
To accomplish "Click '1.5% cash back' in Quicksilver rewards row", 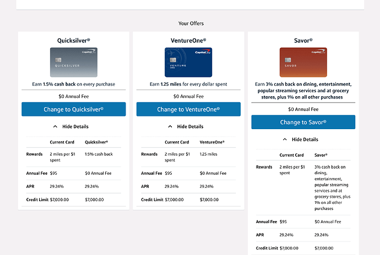I will (99, 154).
